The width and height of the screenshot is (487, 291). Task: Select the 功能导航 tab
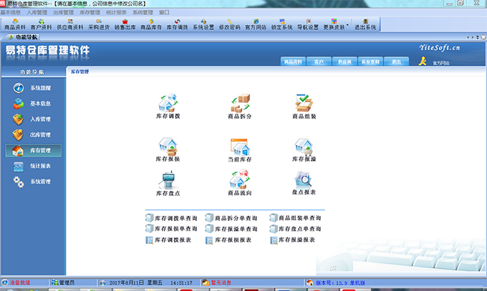[x=23, y=37]
